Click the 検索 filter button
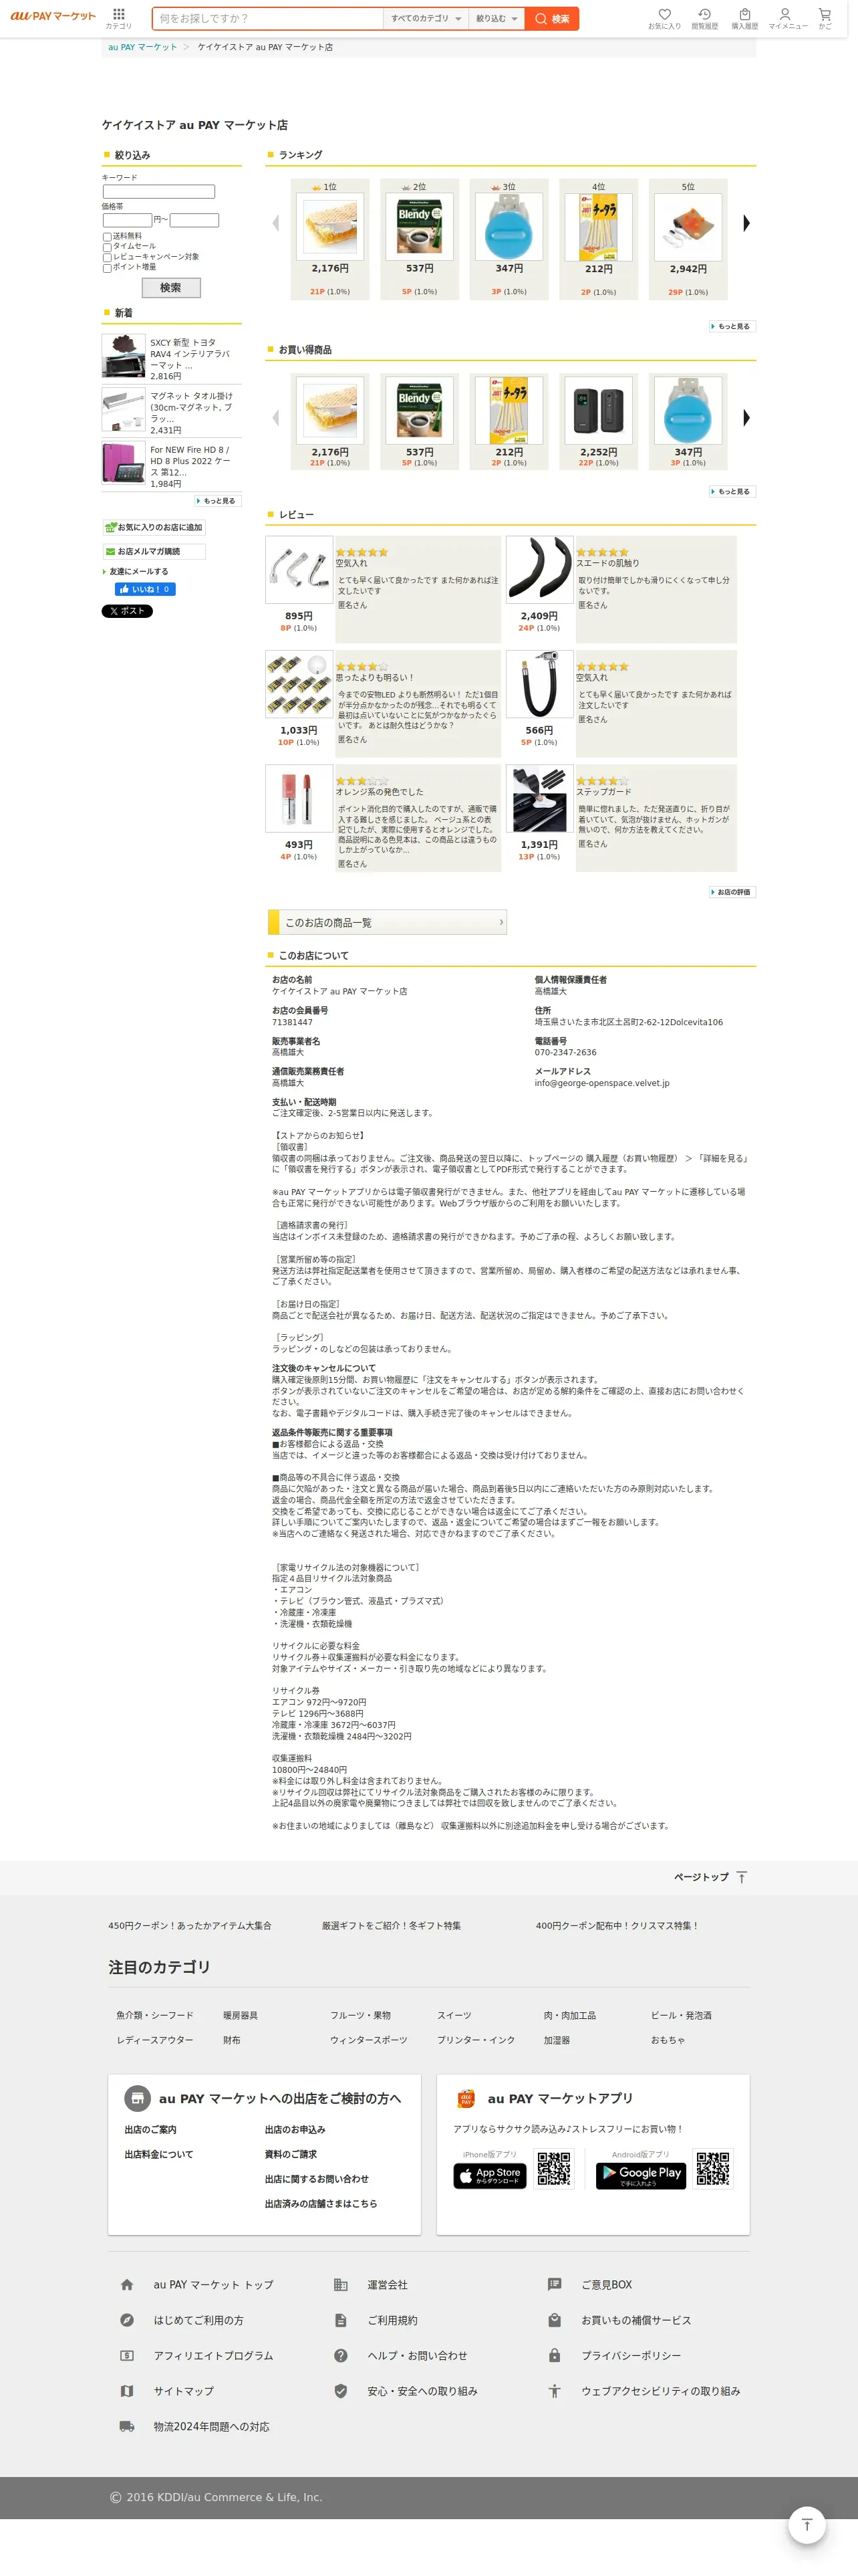 click(171, 288)
